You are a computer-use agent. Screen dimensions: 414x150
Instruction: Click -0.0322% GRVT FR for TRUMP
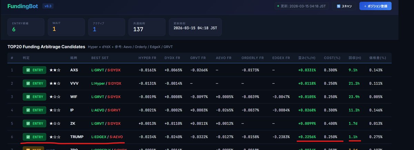[x=199, y=137]
